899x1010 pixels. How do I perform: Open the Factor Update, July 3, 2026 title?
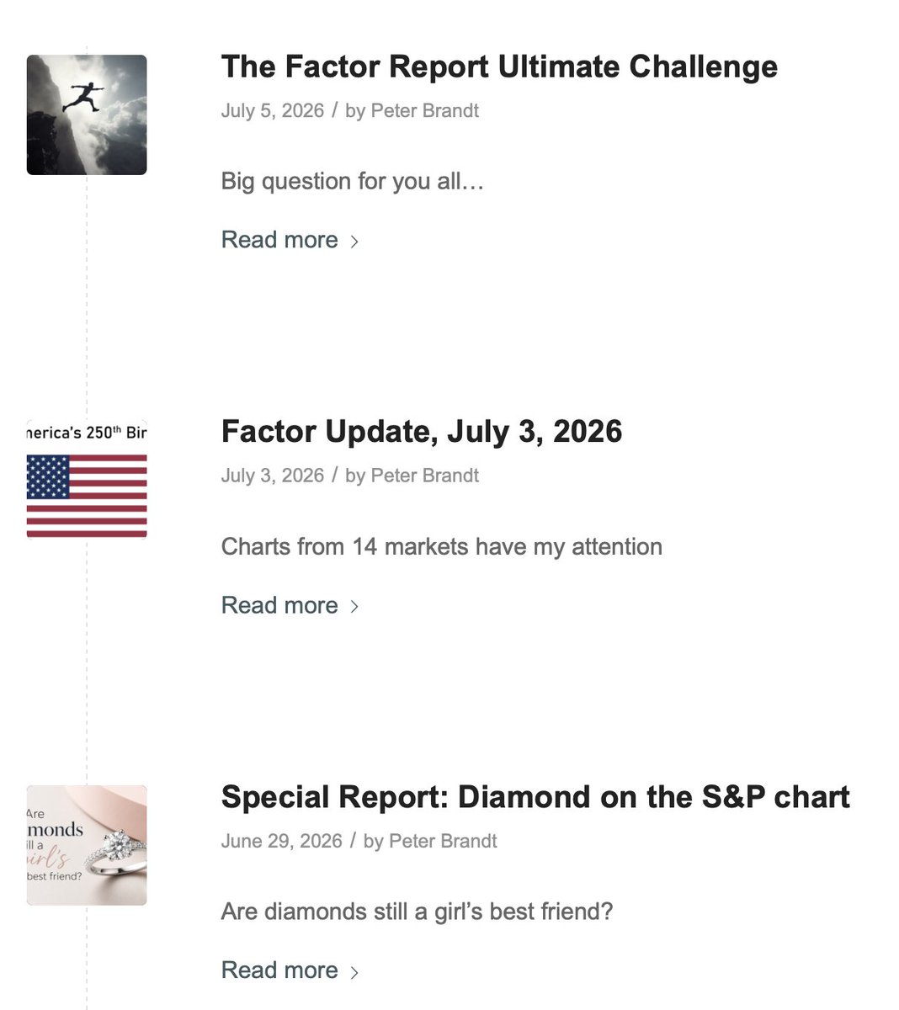pyautogui.click(x=422, y=432)
